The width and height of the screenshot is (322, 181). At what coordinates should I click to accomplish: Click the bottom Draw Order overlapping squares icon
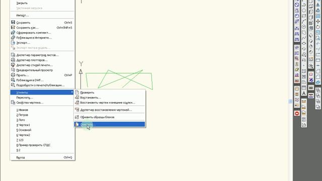click(318, 107)
